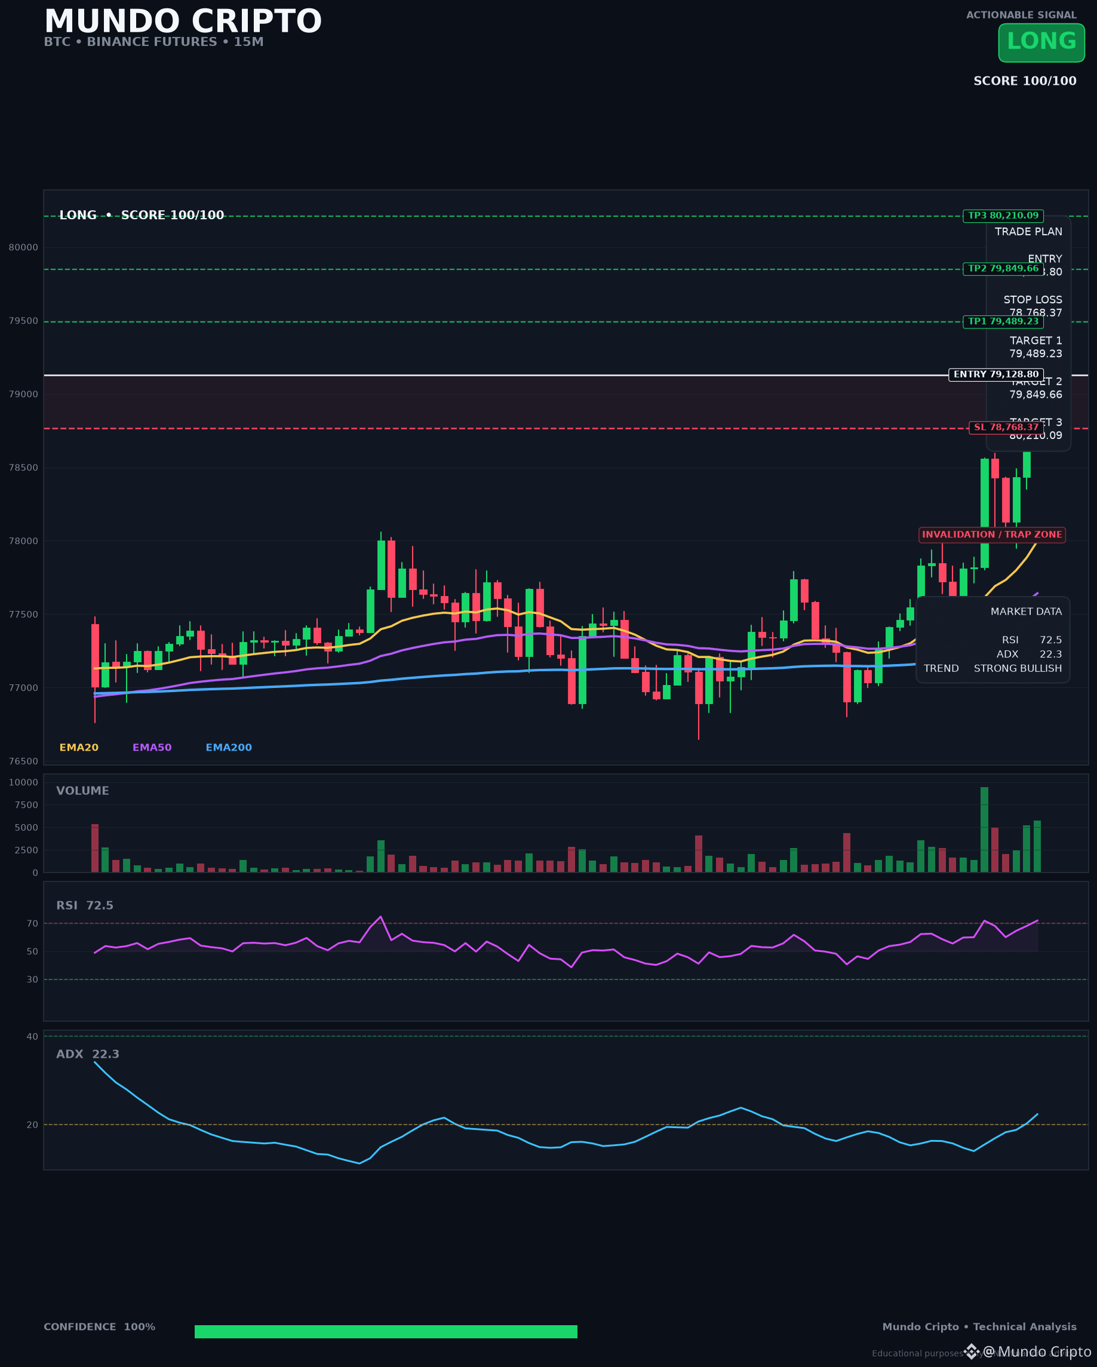Click the TRADE PLAN panel heading
The height and width of the screenshot is (1367, 1097).
(x=1028, y=232)
